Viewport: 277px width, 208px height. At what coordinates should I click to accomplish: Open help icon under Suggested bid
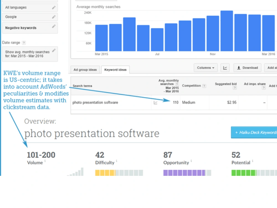[x=235, y=88]
